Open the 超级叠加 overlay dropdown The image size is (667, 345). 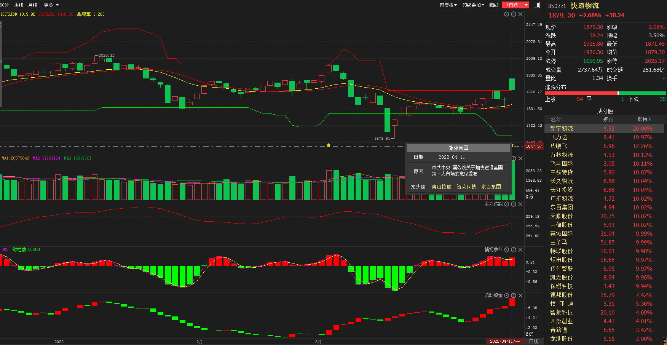pos(473,5)
